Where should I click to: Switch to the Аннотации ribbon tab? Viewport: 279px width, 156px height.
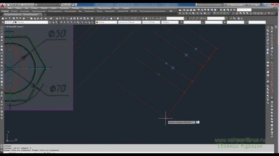24,11
